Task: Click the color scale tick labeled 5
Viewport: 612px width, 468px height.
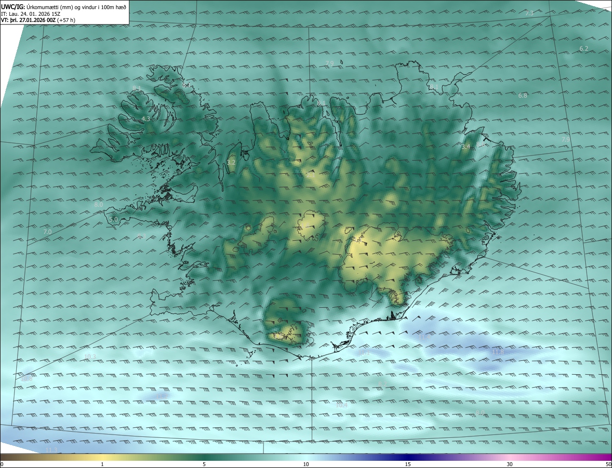Action: 204,464
